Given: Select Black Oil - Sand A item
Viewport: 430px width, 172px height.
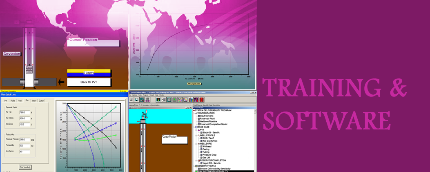Looking at the screenshot, I should (211, 132).
